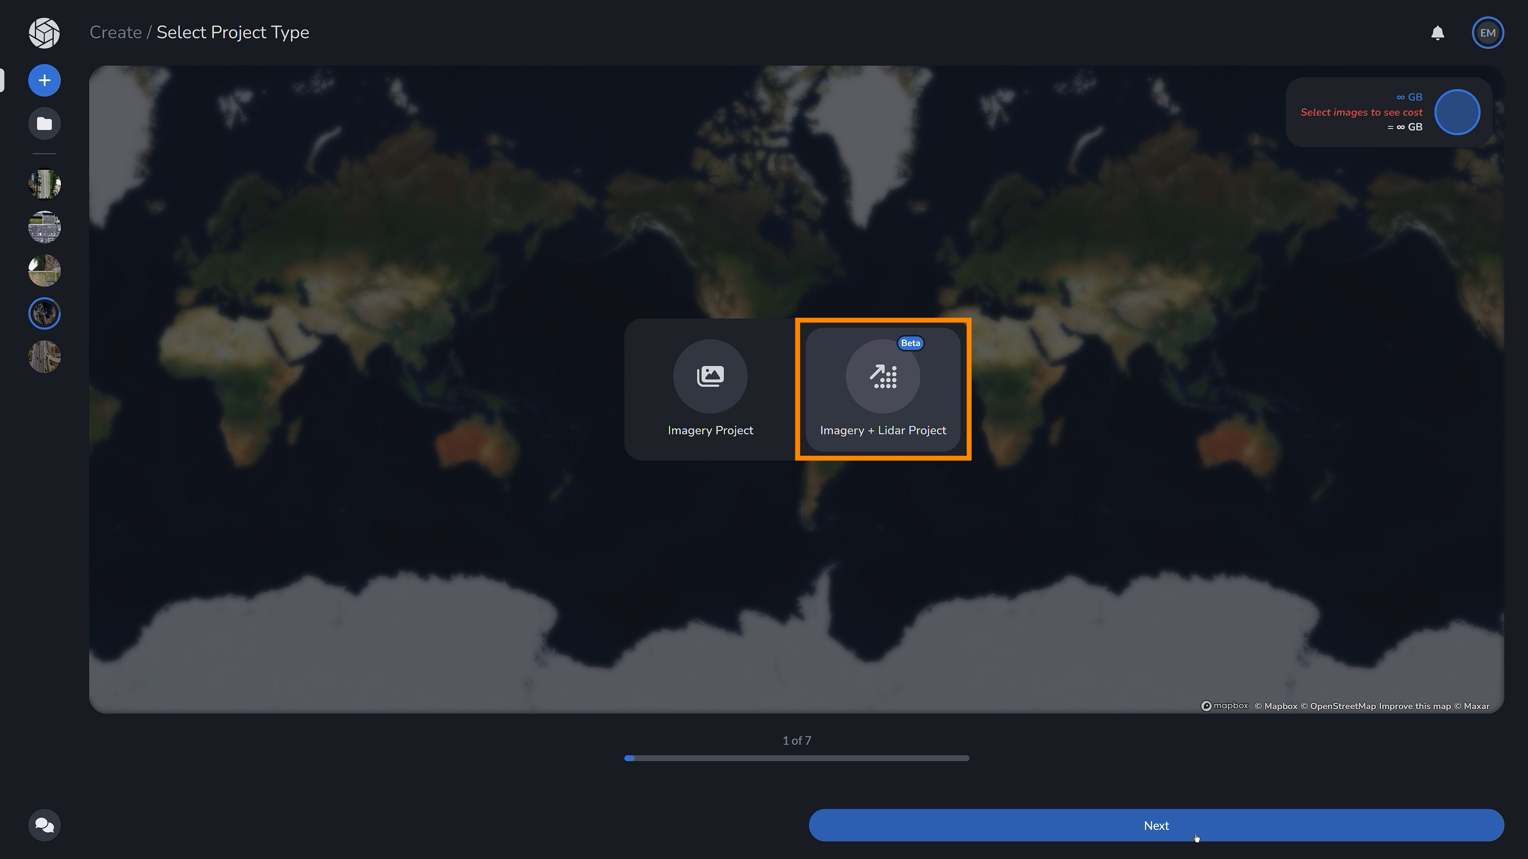Click the 1 of 7 step text
Image resolution: width=1528 pixels, height=859 pixels.
pyautogui.click(x=797, y=740)
